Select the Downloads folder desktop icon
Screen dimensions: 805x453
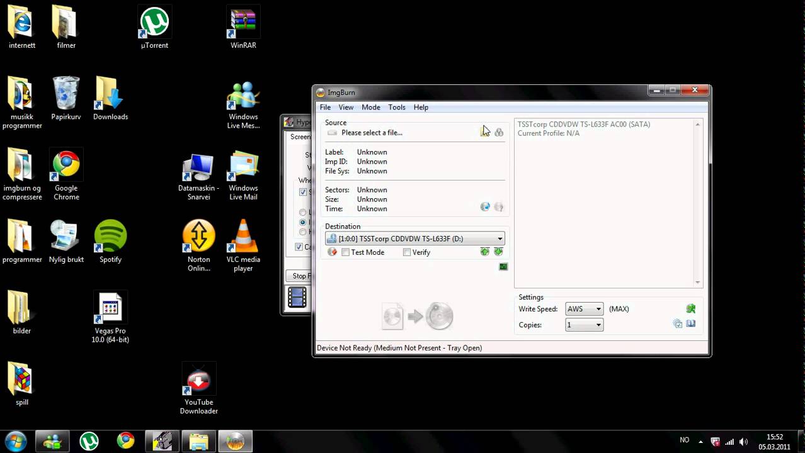pos(110,99)
